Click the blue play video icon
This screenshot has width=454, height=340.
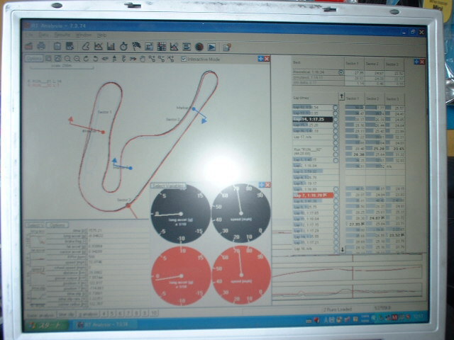click(211, 47)
